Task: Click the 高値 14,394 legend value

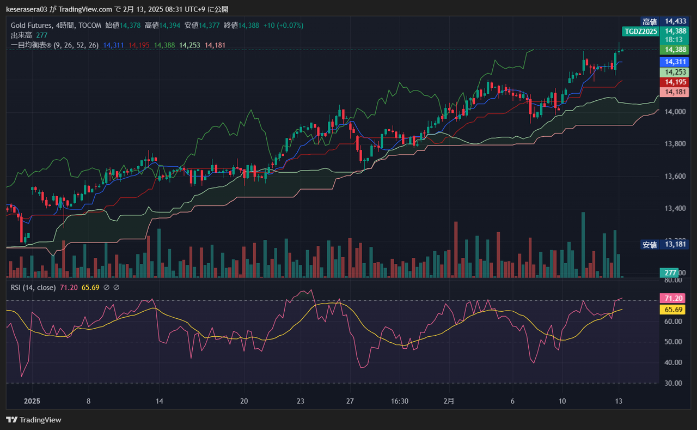Action: tap(162, 25)
